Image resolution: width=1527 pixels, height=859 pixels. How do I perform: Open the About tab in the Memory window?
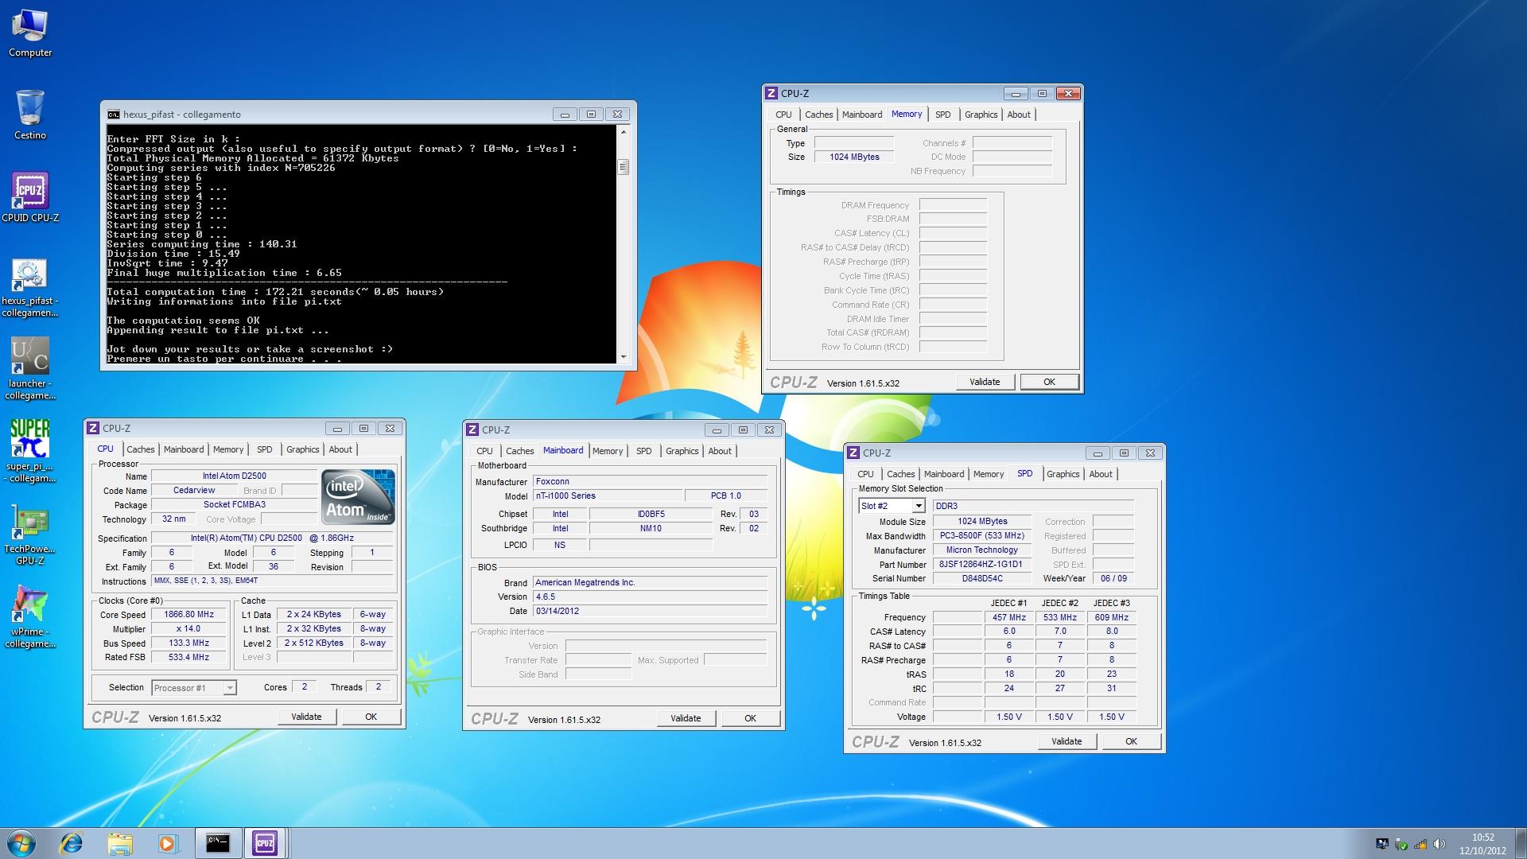pos(1019,115)
